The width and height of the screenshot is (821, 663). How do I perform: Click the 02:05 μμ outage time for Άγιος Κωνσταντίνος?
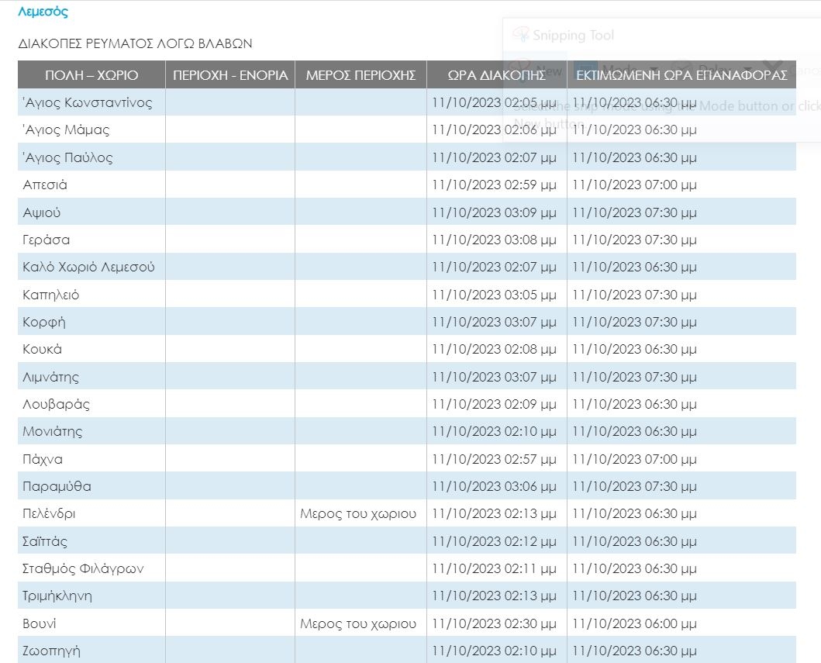tap(494, 102)
